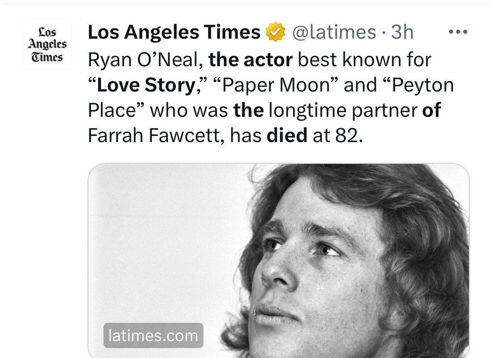The width and height of the screenshot is (492, 358).
Task: Click "at 82" ending the tweet
Action: tap(338, 135)
